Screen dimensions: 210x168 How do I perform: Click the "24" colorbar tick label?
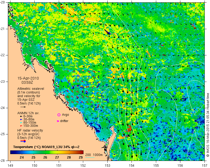tap(22, 157)
